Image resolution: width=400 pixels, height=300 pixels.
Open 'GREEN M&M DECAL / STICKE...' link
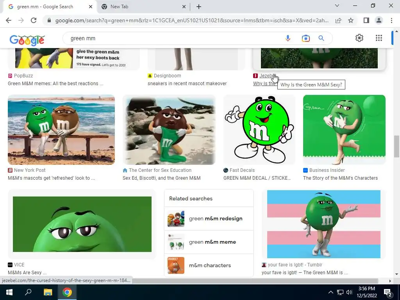[257, 178]
